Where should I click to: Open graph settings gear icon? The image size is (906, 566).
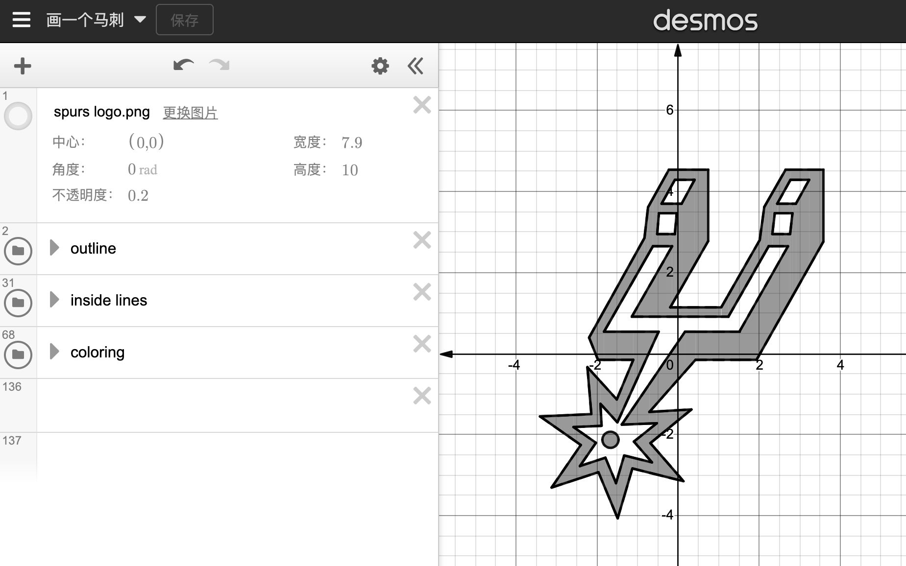[x=380, y=66]
